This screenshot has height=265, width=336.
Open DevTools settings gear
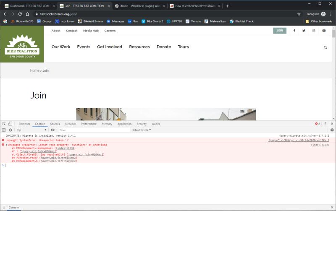point(332,130)
